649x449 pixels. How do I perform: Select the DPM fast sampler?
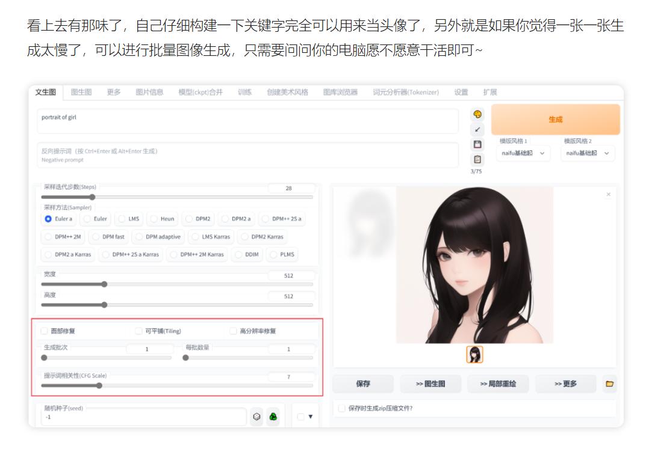tap(108, 237)
